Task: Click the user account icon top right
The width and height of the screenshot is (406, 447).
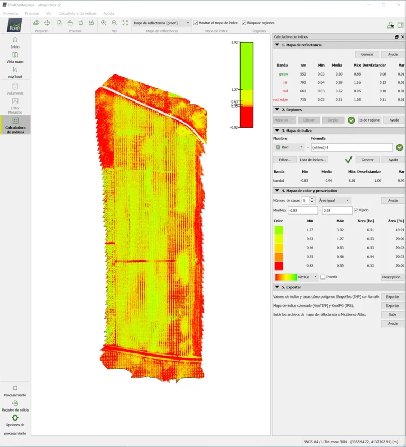Action: tap(391, 25)
